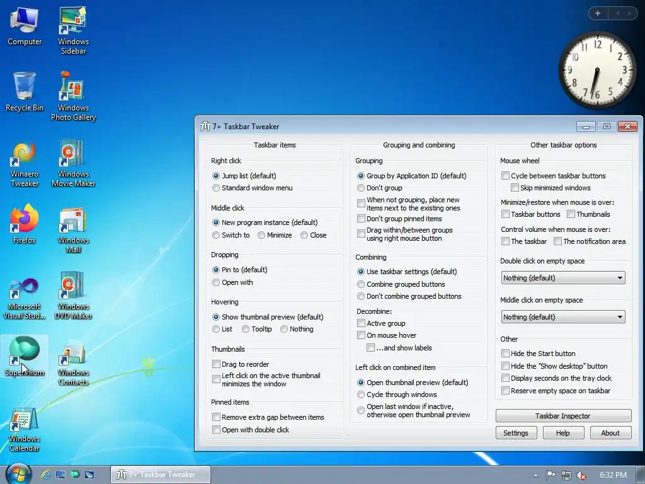645x484 pixels.
Task: Open the About button
Action: pos(610,432)
